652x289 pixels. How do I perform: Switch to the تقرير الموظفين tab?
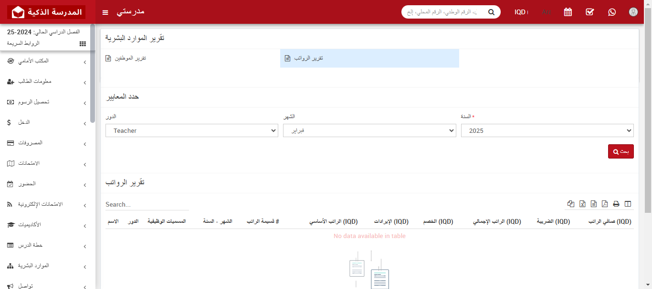click(126, 58)
